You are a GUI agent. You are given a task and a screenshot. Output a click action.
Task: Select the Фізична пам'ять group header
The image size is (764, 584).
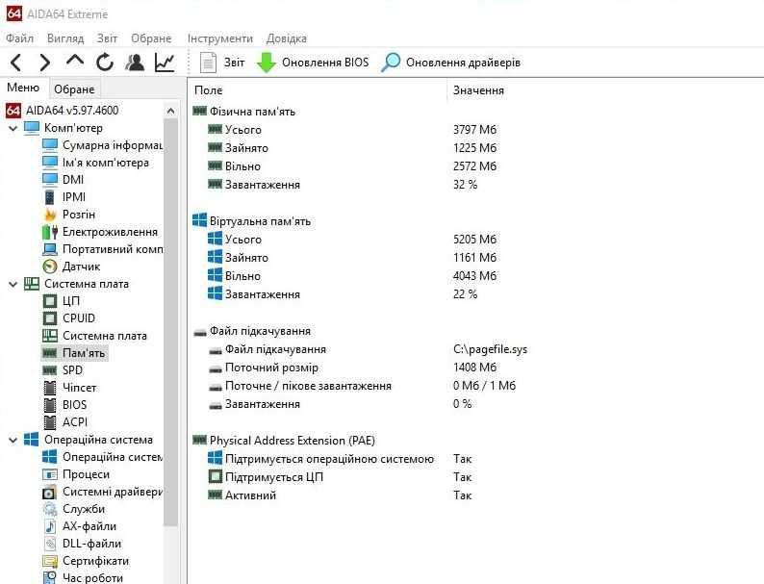pyautogui.click(x=252, y=112)
